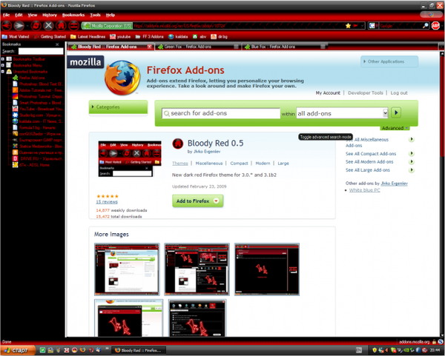Click the Adblock Plus ABP icon
Screen dimensions: 445x356
pyautogui.click(x=435, y=26)
